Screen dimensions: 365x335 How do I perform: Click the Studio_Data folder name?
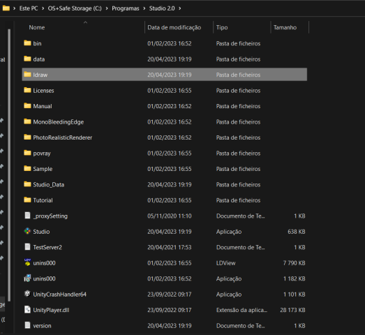click(x=49, y=184)
